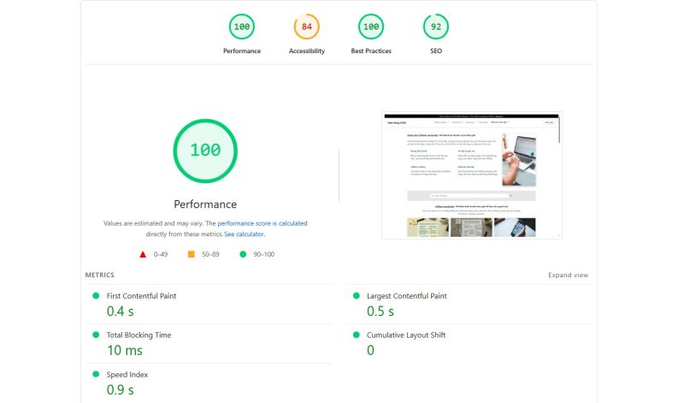The image size is (684, 403).
Task: Jump to Best Practices category label
Action: [371, 51]
